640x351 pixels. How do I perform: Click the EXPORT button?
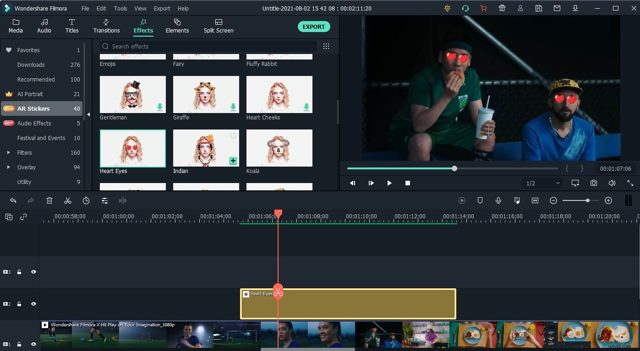click(x=314, y=27)
